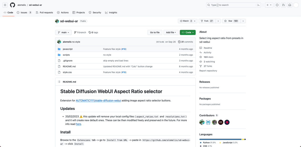This screenshot has height=147, width=301.
Task: Open the 'Updated README.md with Calc button change' commit
Action: click(128, 66)
